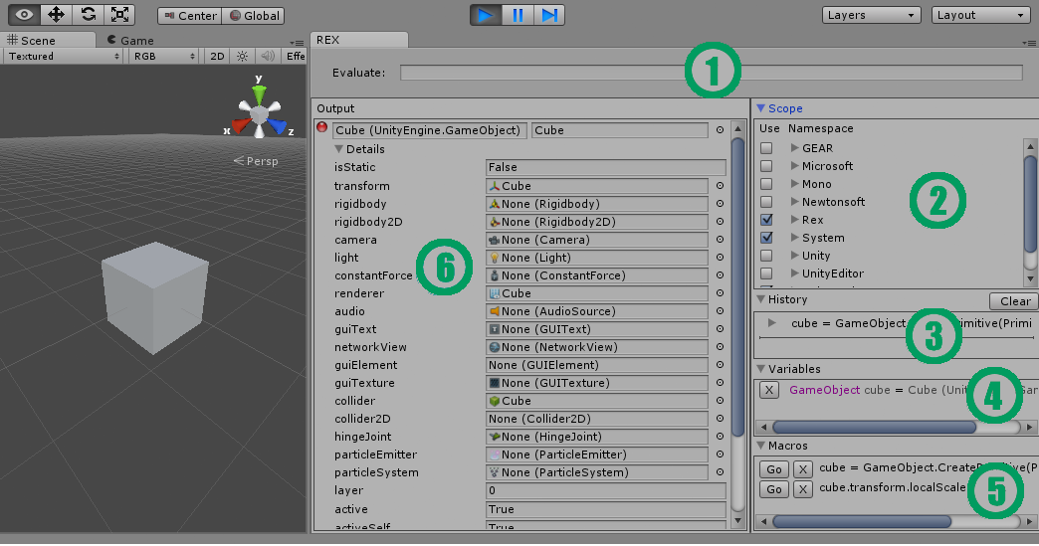1039x546 pixels.
Task: Switch to the Scene tab
Action: [48, 41]
